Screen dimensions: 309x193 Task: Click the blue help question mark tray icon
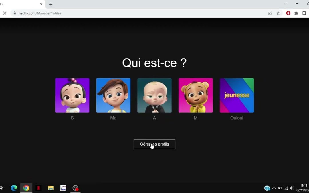[x=267, y=188]
